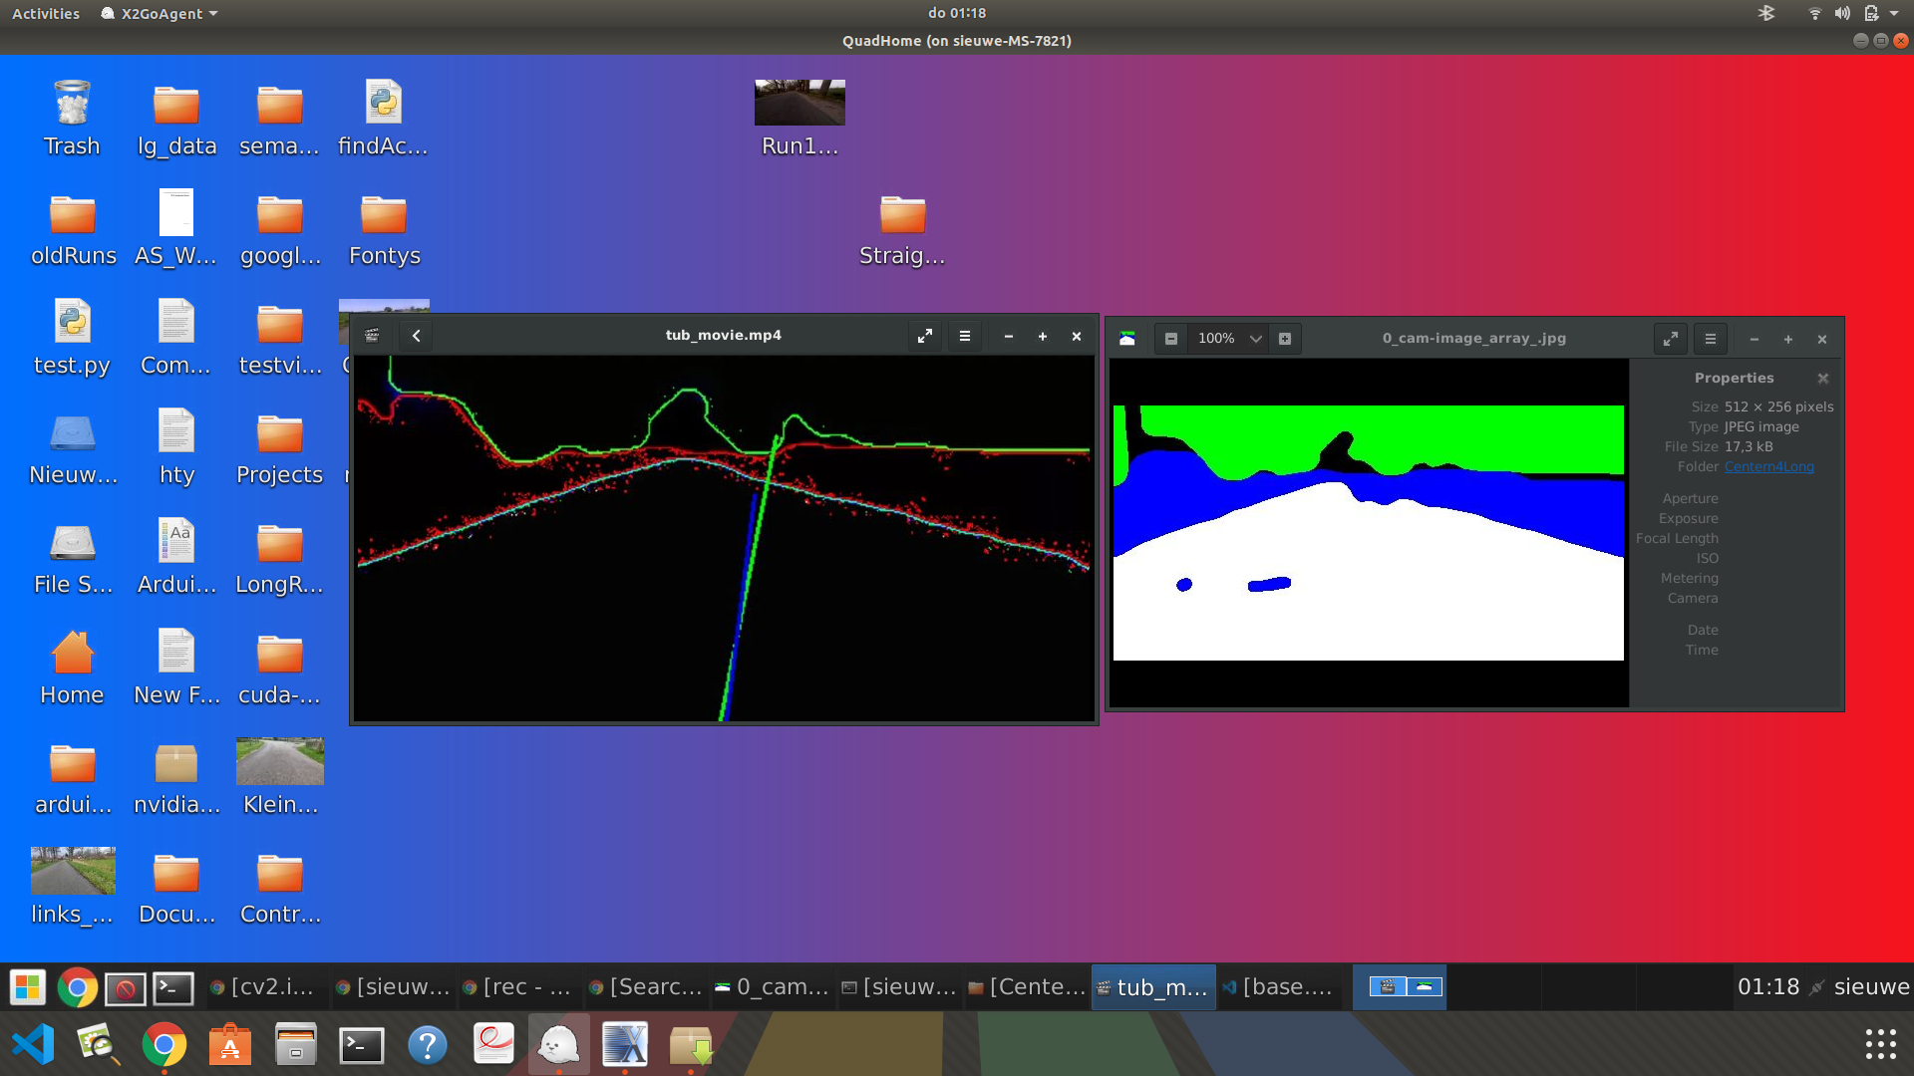Go back using the video player's arrow
Image resolution: width=1914 pixels, height=1076 pixels.
pyautogui.click(x=416, y=336)
